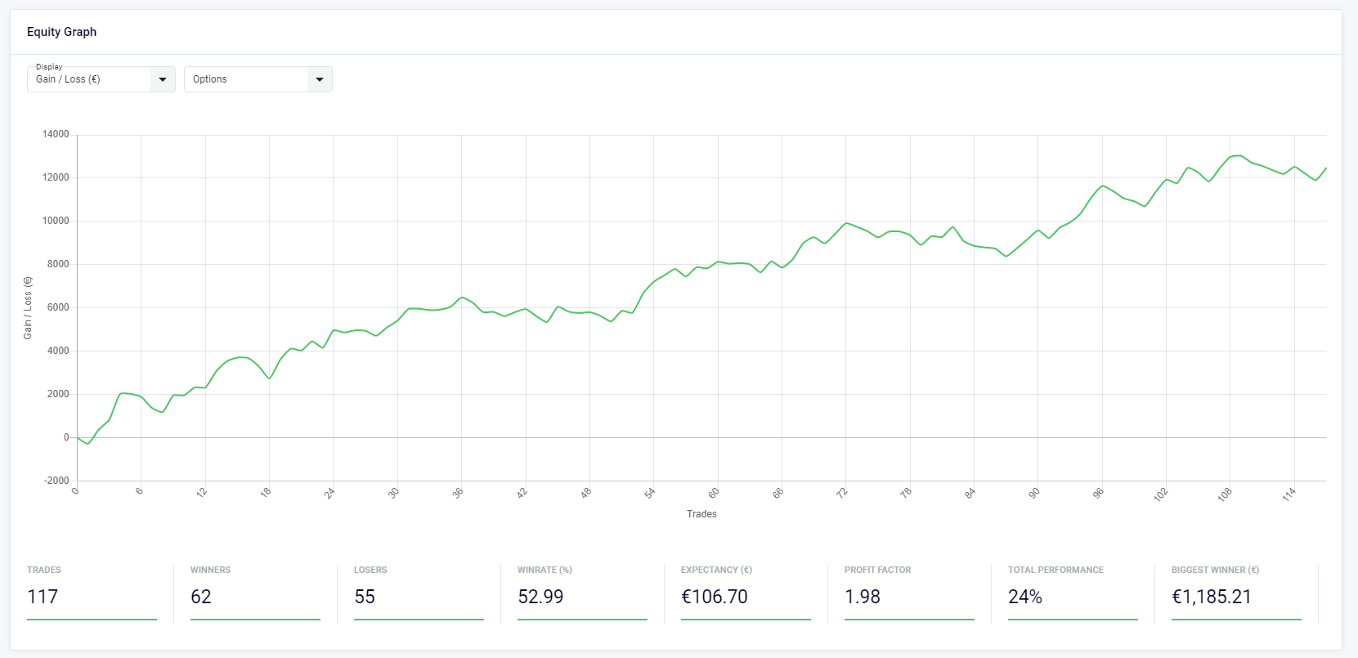The width and height of the screenshot is (1358, 658).
Task: Click the 14000 label on the y-axis
Action: tap(56, 134)
